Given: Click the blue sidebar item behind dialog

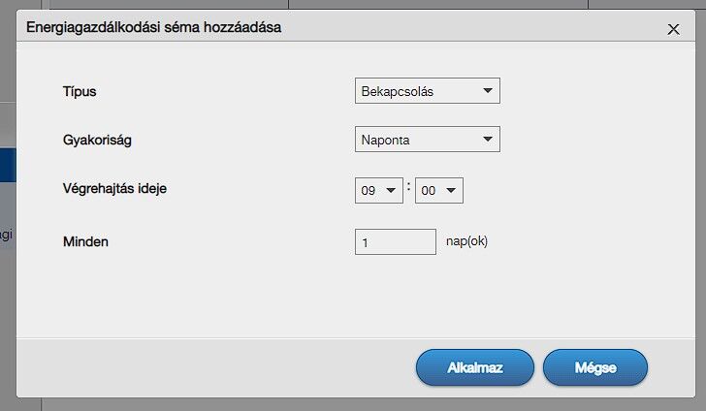Looking at the screenshot, I should [x=8, y=165].
